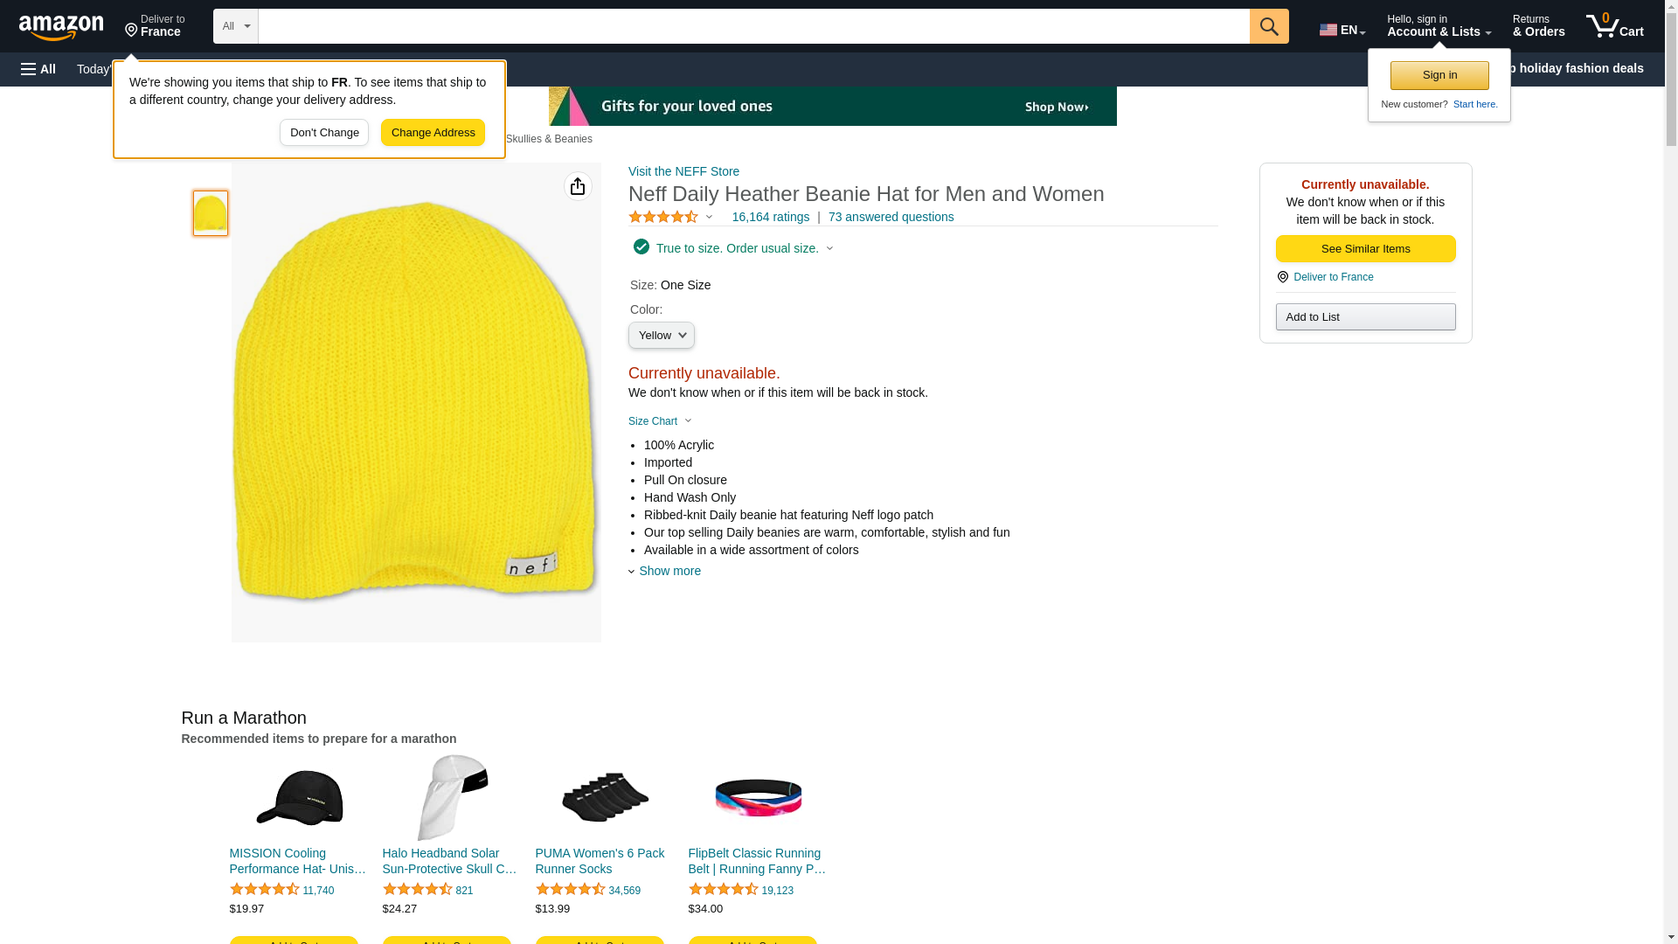The width and height of the screenshot is (1678, 944).
Task: Open Returns & Orders
Action: [x=1538, y=26]
